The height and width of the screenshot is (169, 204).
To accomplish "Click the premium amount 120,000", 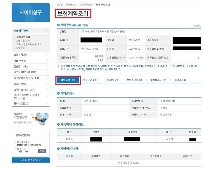I will [x=99, y=56].
